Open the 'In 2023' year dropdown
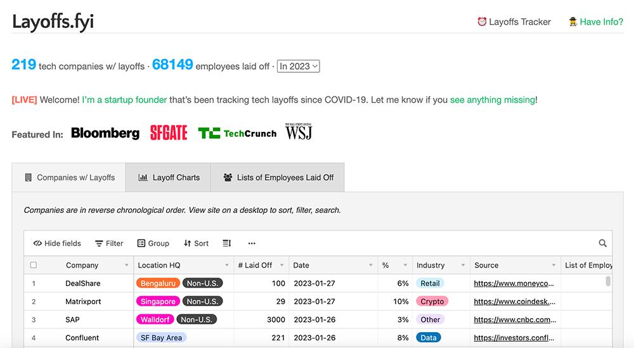This screenshot has width=634, height=348. (x=299, y=67)
